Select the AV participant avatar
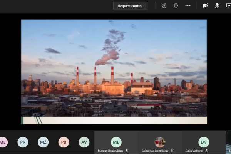 [x=84, y=142]
